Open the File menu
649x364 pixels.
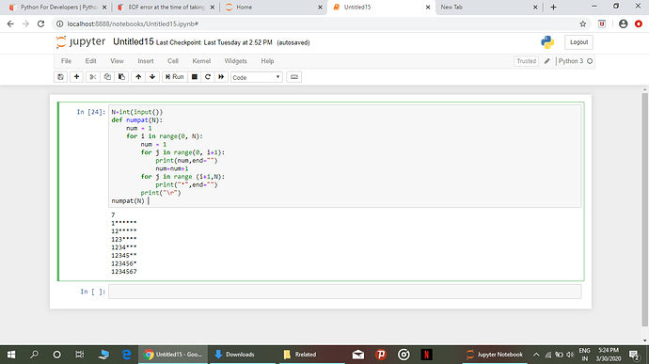click(66, 61)
